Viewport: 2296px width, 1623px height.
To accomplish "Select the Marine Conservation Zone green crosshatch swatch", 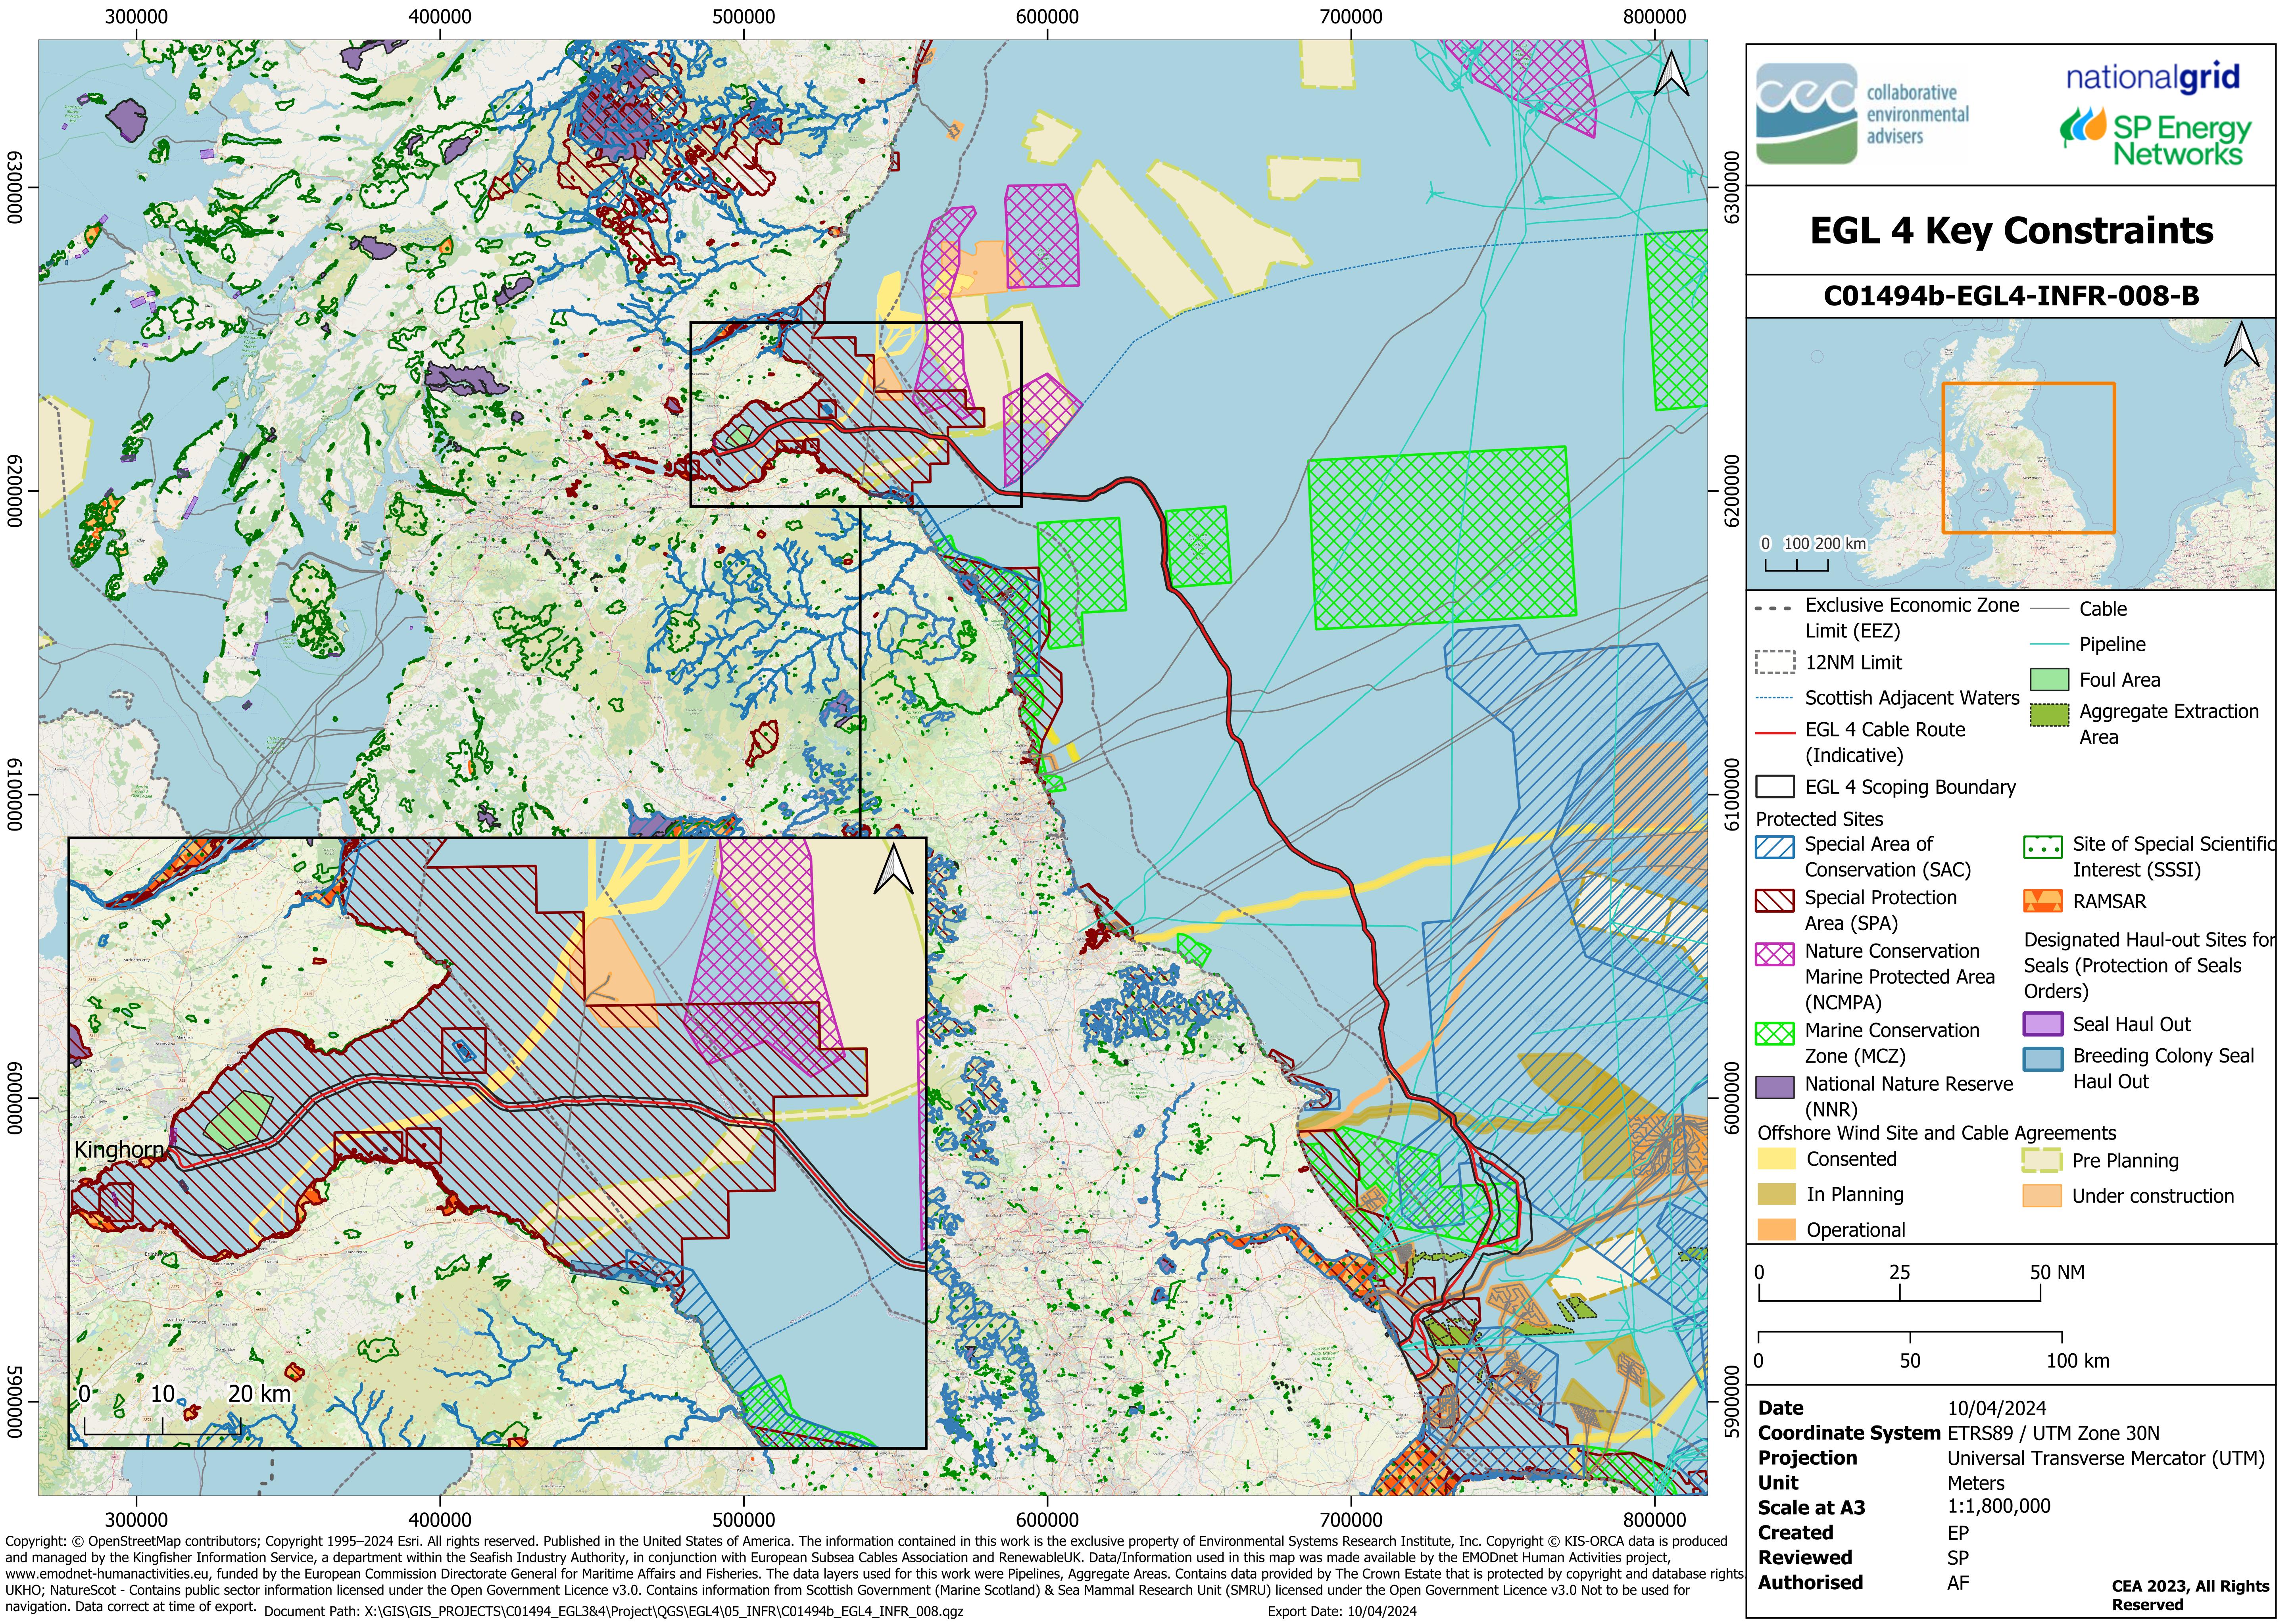I will (x=1775, y=1033).
